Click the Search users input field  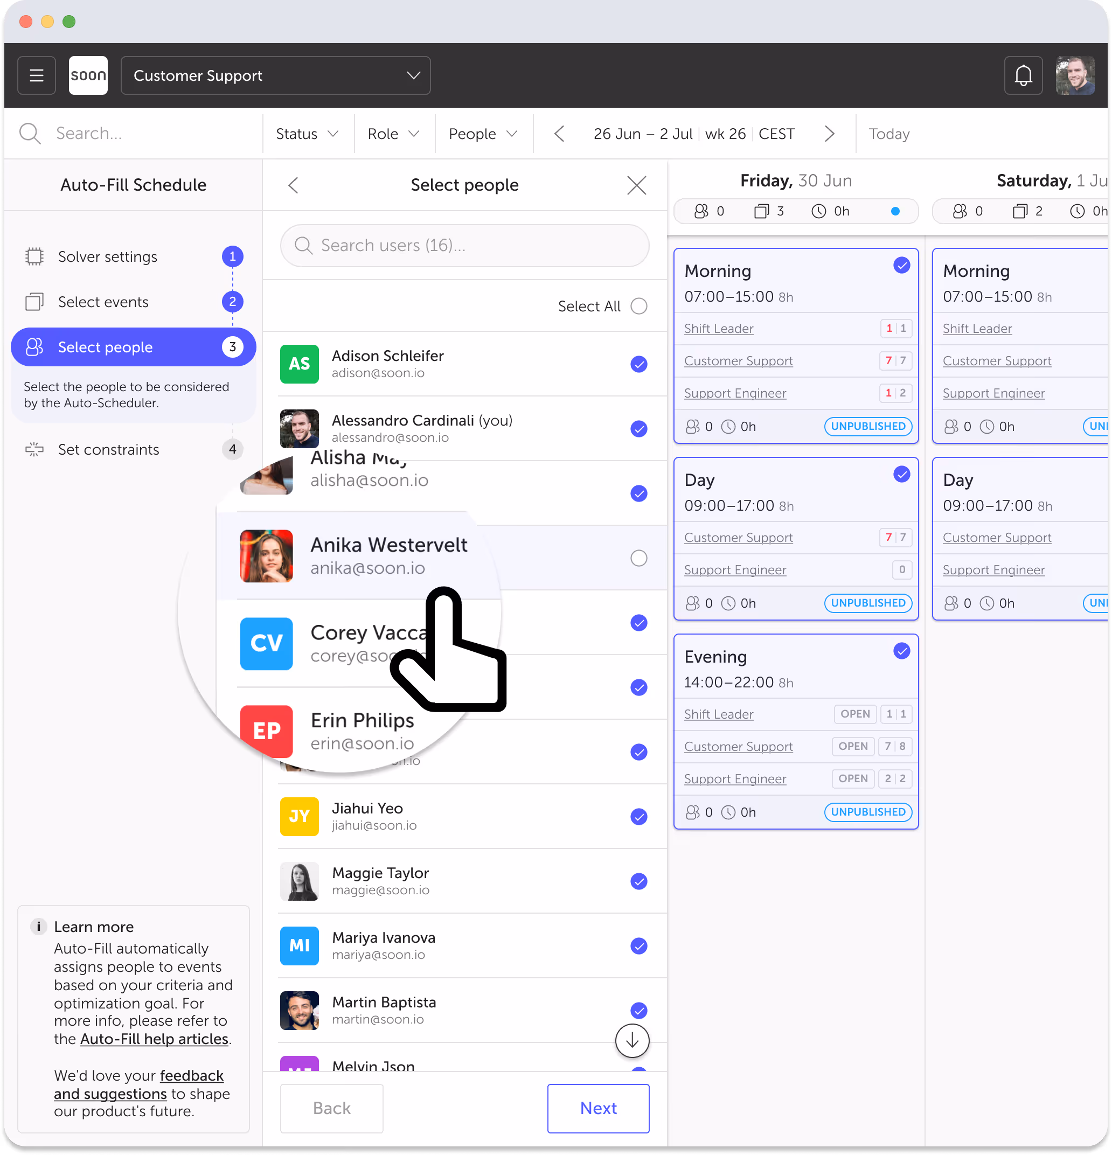(x=464, y=246)
